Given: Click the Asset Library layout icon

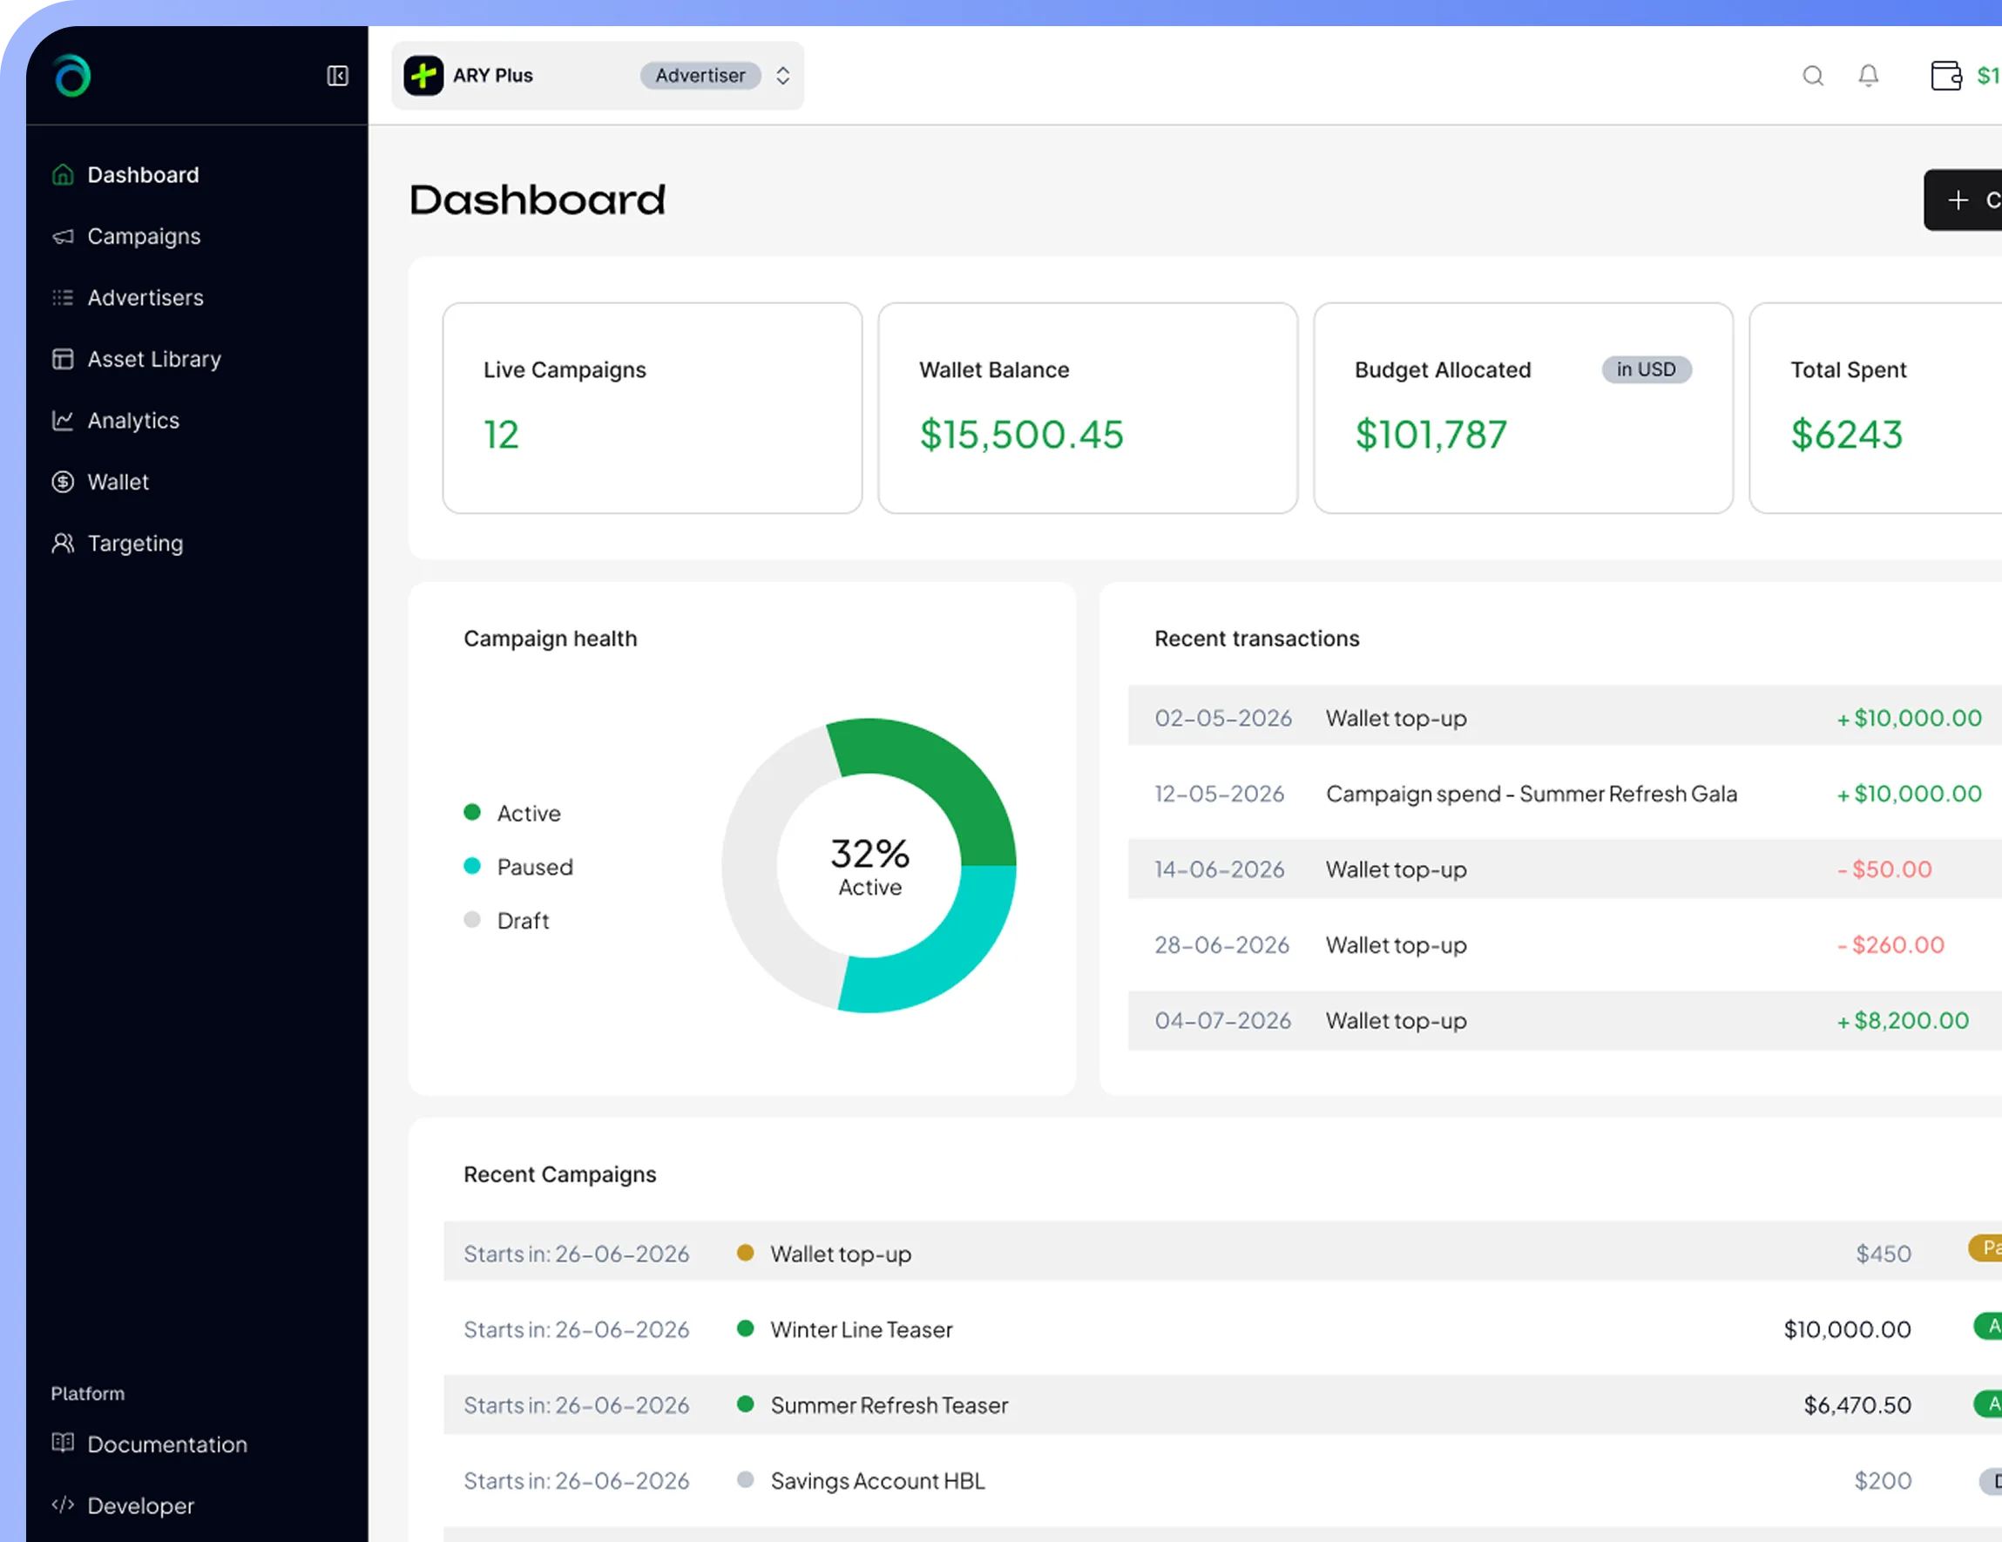Looking at the screenshot, I should click(x=63, y=358).
